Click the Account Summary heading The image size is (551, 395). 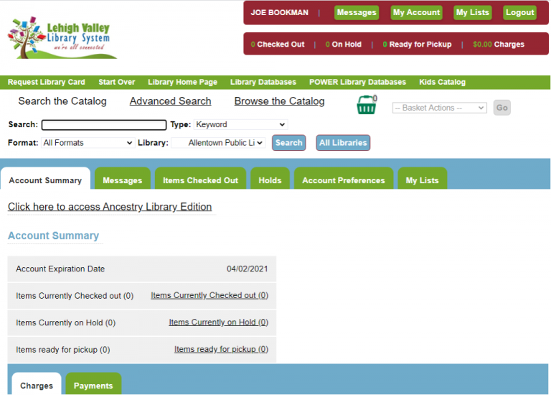click(53, 236)
